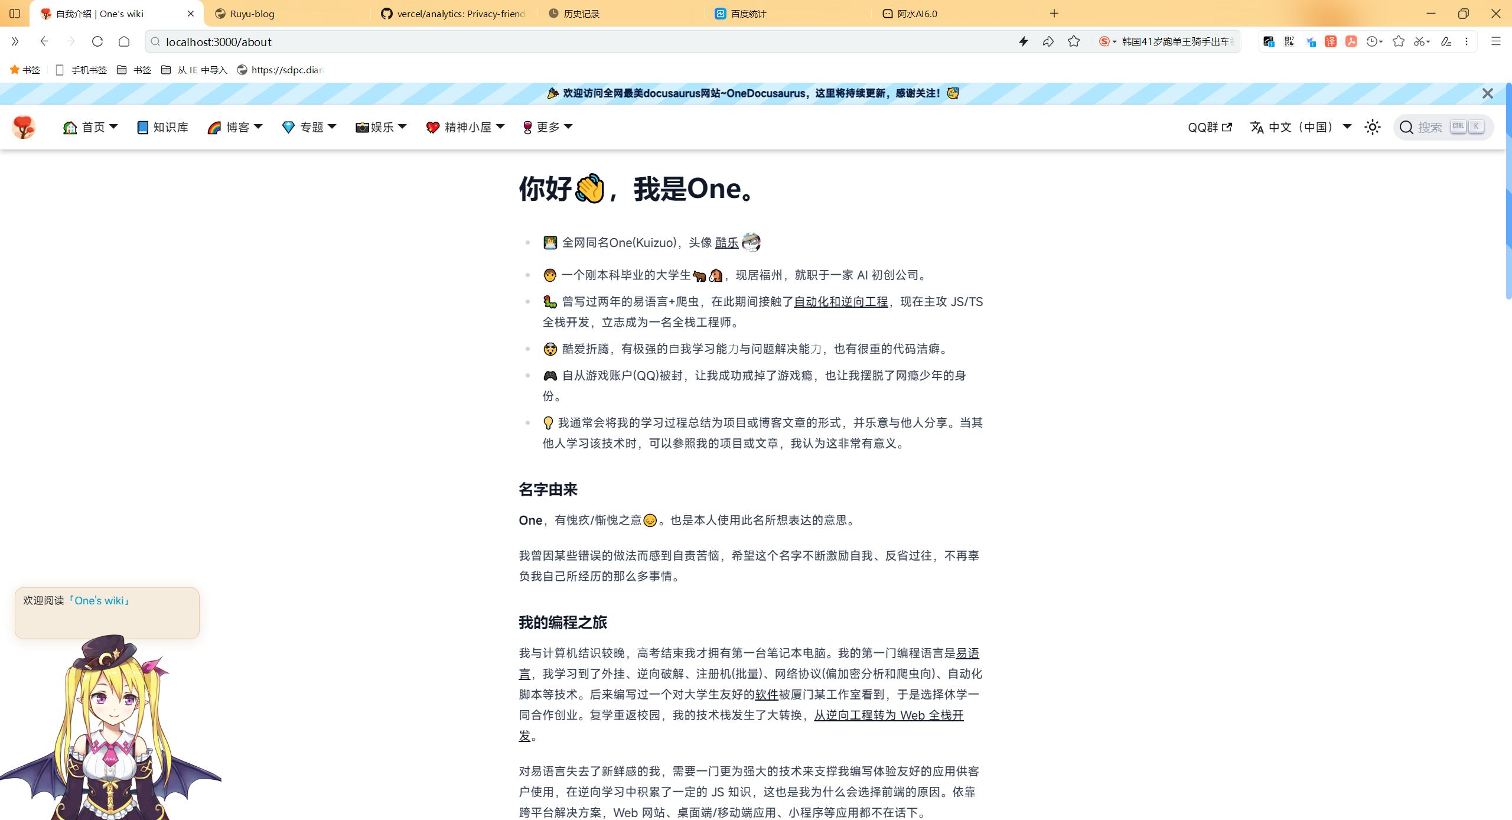1512x820 pixels.
Task: Click the 软件 link in the paragraph
Action: click(767, 694)
